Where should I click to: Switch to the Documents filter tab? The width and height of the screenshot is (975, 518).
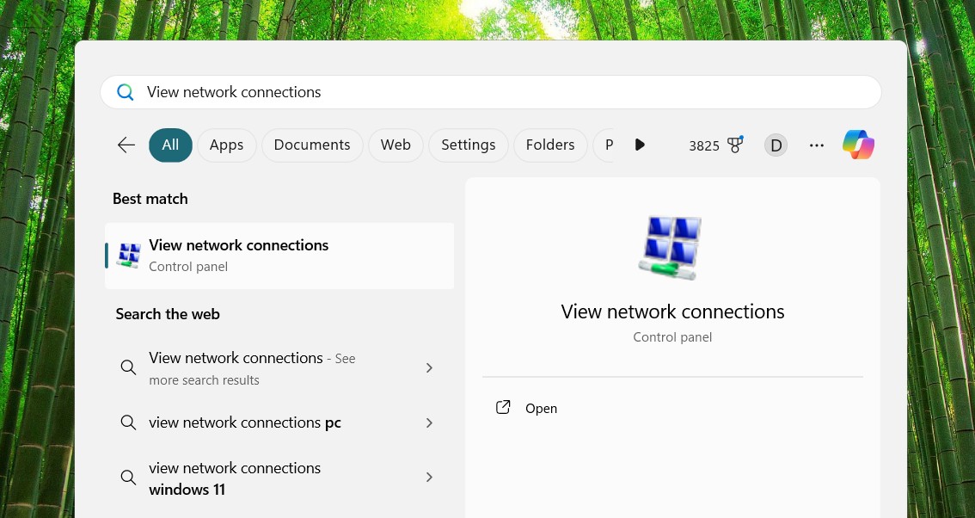(312, 145)
